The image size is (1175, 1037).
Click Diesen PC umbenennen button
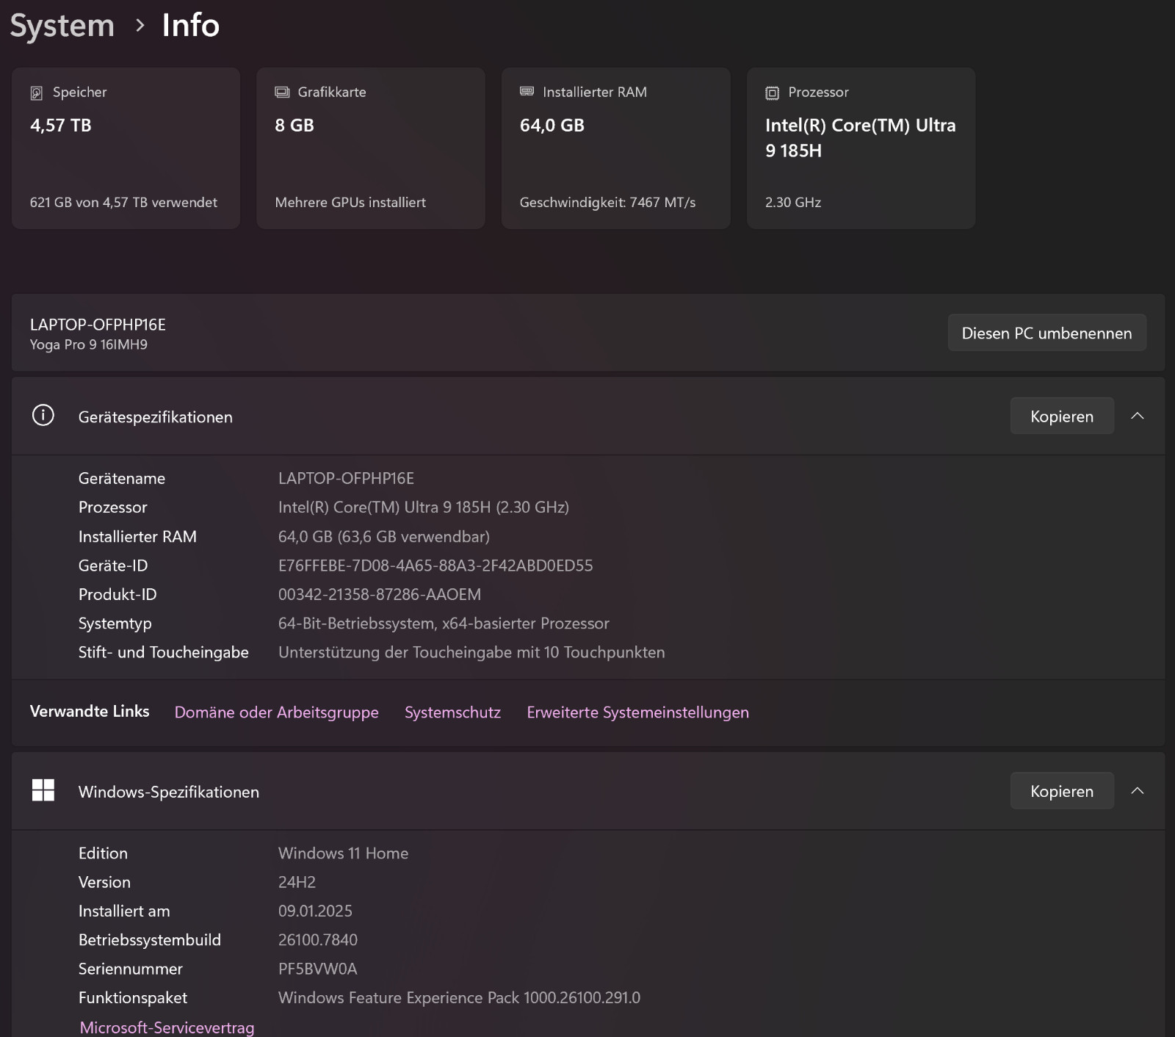1046,333
